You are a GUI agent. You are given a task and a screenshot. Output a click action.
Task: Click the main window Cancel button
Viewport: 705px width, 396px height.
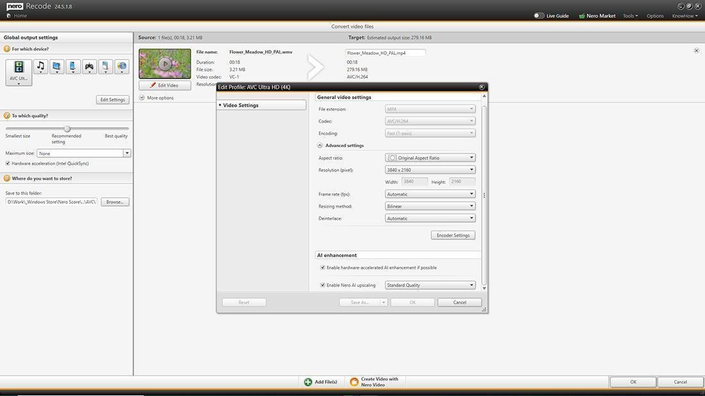680,382
